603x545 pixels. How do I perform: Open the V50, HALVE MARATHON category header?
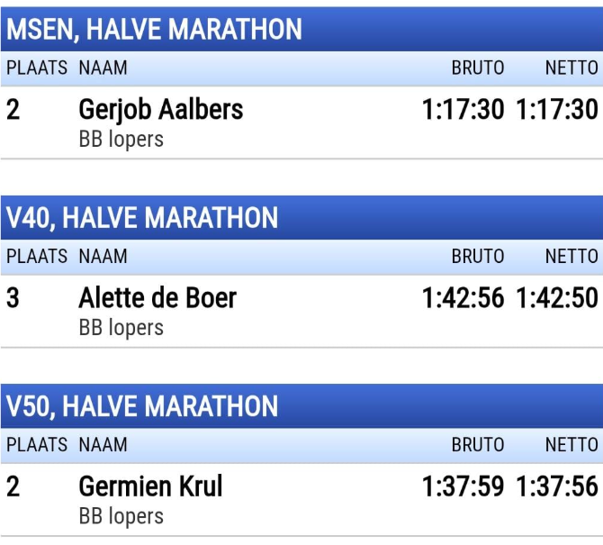point(301,406)
